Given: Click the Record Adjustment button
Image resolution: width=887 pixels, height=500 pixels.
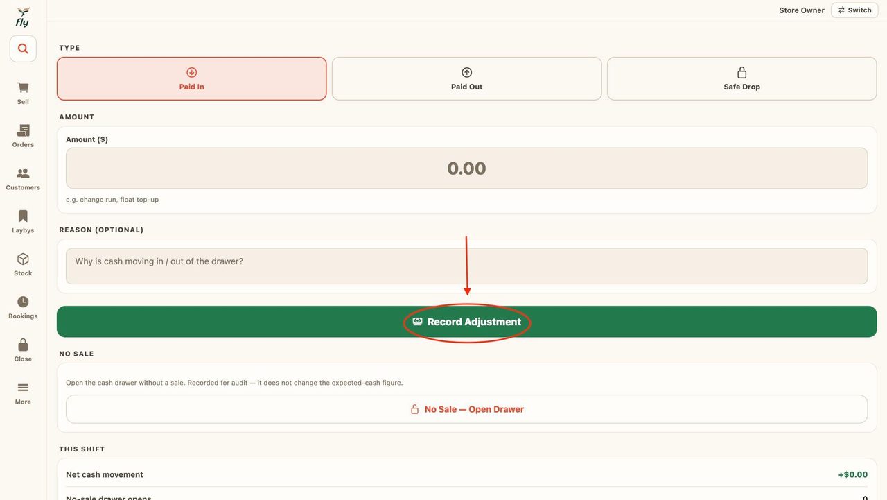Looking at the screenshot, I should [466, 322].
